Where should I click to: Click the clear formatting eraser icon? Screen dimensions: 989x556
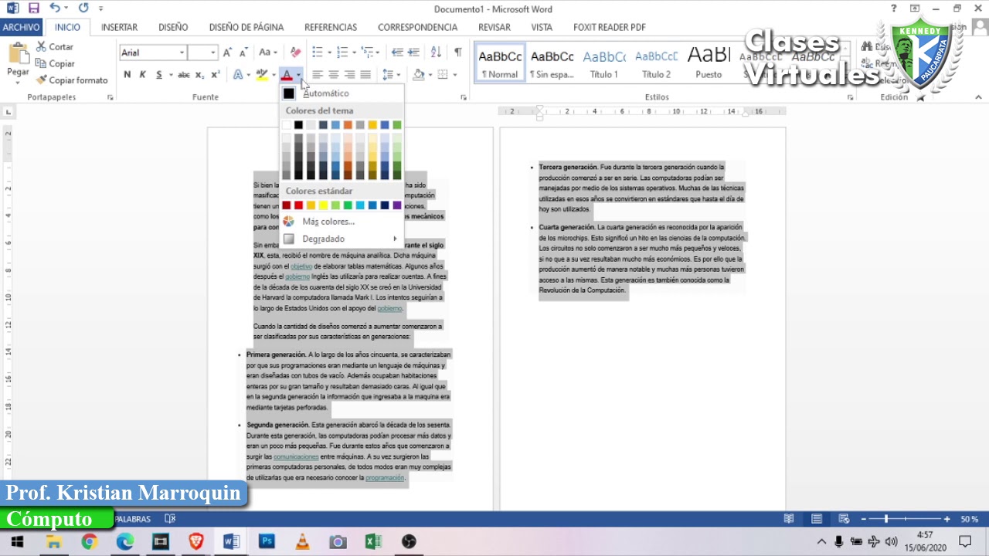click(x=295, y=53)
